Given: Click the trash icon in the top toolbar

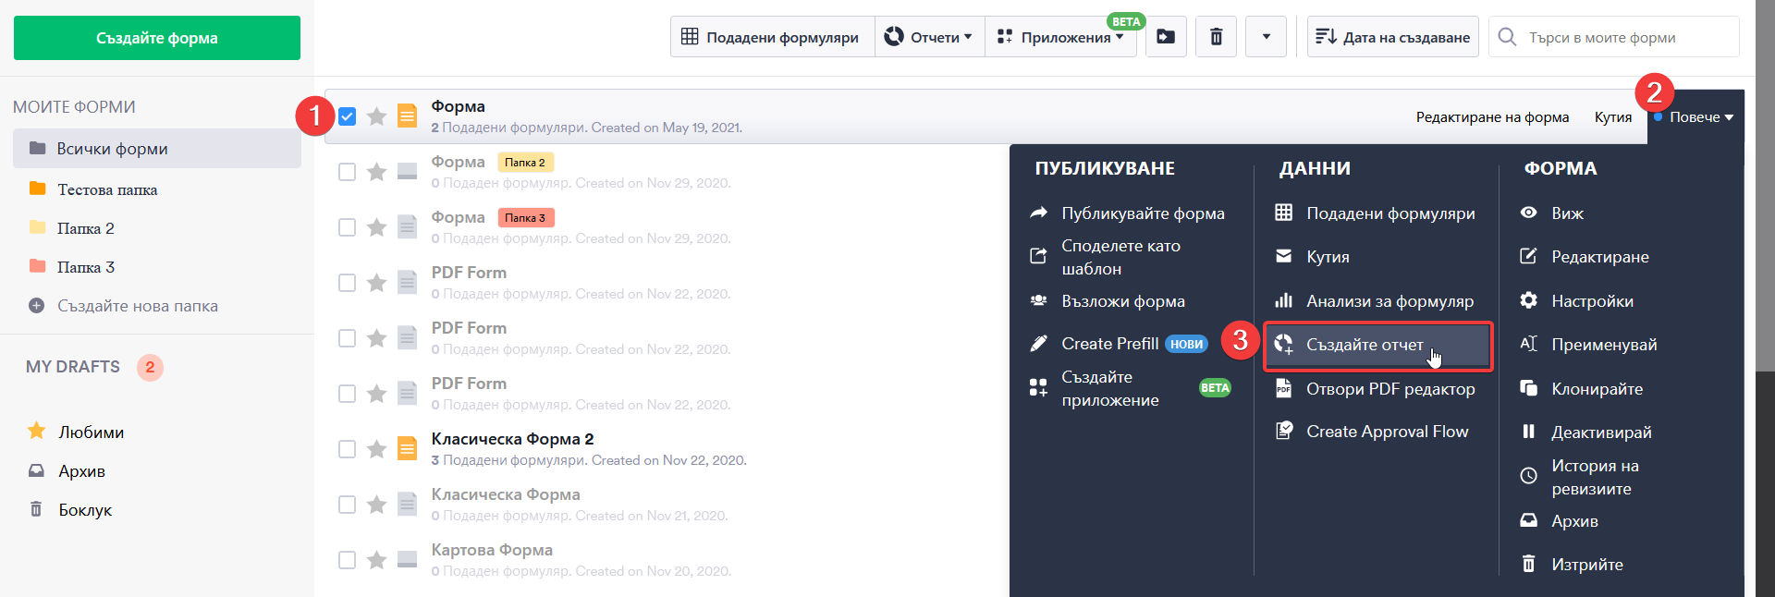Looking at the screenshot, I should 1217,37.
